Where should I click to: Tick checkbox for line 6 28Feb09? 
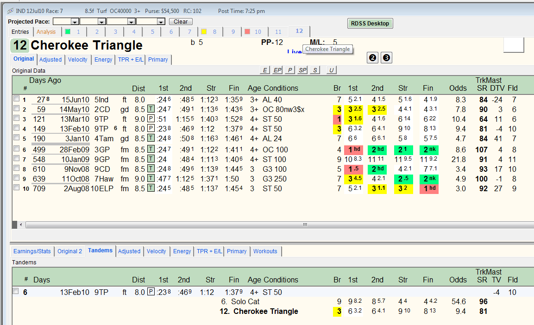point(16,149)
